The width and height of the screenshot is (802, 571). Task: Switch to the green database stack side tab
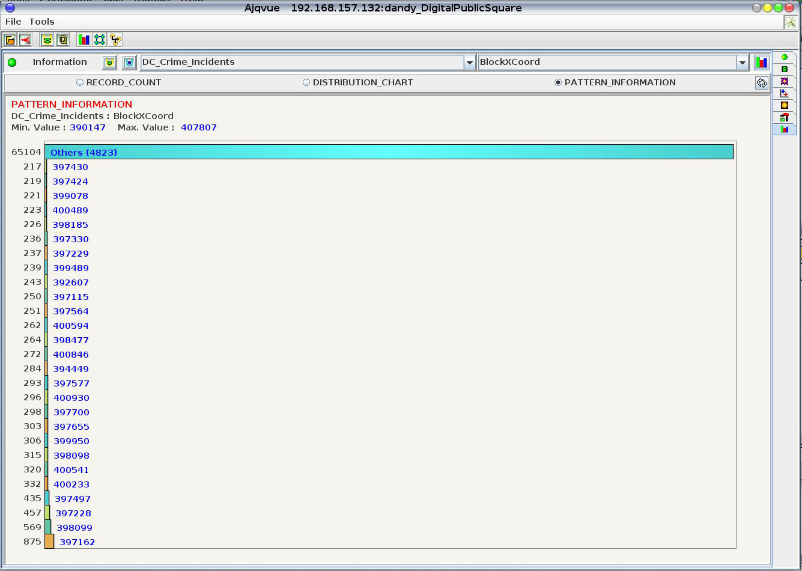point(784,69)
